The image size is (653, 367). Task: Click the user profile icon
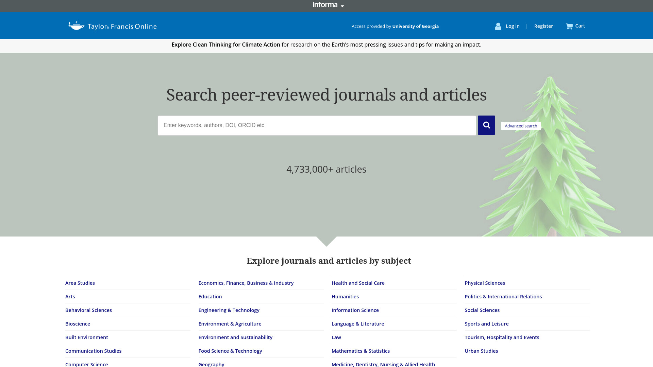click(498, 26)
